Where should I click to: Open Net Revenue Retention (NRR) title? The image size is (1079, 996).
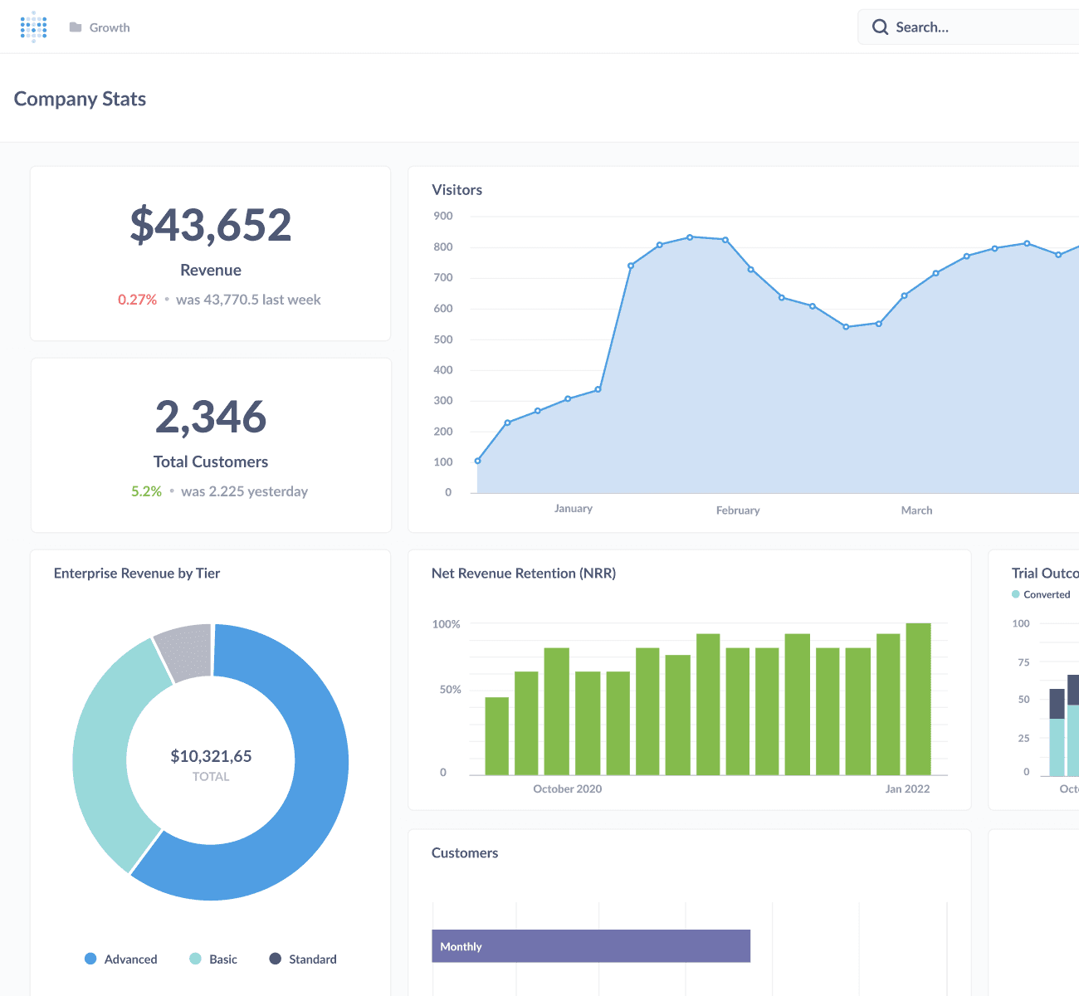coord(524,574)
